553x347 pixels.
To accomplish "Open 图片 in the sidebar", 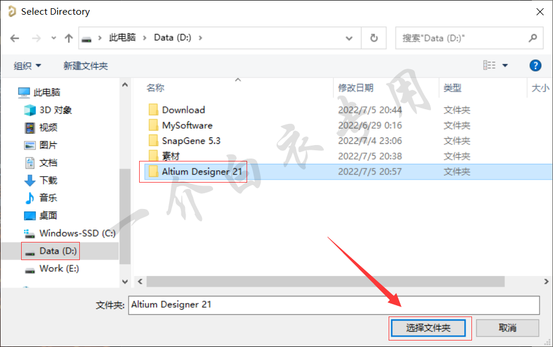I will click(48, 145).
